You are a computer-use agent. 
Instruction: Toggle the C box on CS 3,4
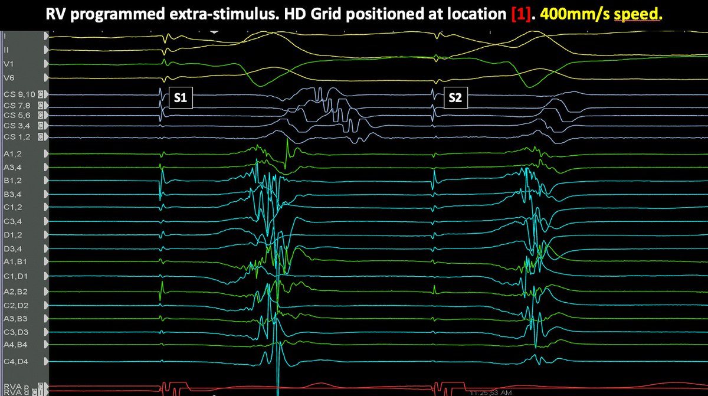coord(41,126)
